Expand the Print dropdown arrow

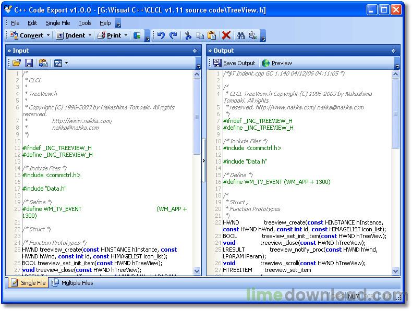pyautogui.click(x=126, y=35)
